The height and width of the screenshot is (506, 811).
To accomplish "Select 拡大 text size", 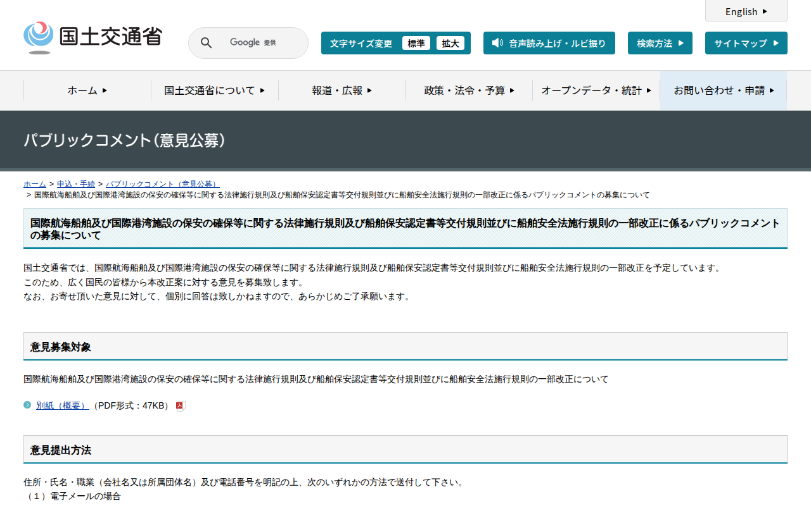I will (x=450, y=43).
